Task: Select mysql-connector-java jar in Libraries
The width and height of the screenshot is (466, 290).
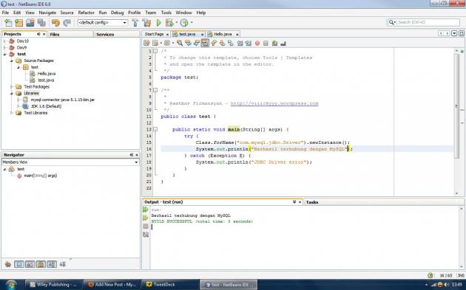Action: [x=62, y=100]
